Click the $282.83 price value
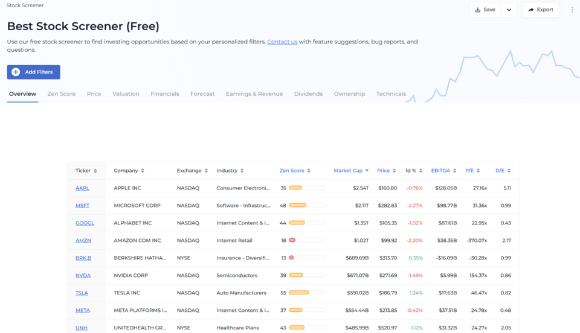The width and height of the screenshot is (580, 333). click(387, 206)
